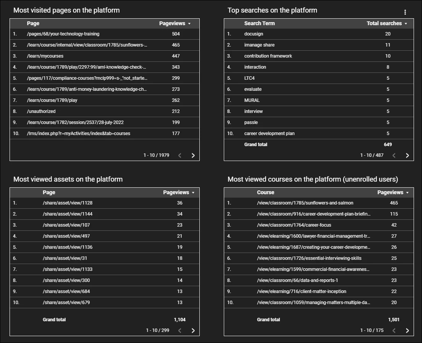This screenshot has height=343, width=422.
Task: Go to next page of Top searches
Action: coord(407,155)
